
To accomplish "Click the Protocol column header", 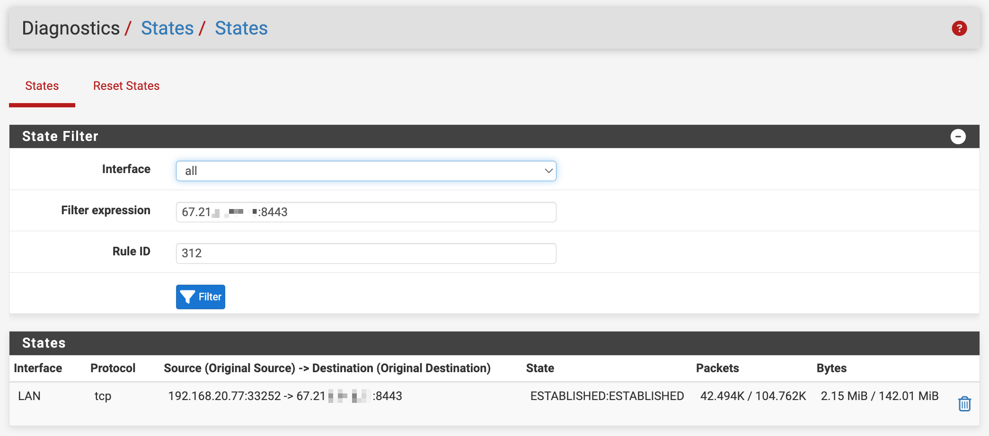I will [113, 368].
